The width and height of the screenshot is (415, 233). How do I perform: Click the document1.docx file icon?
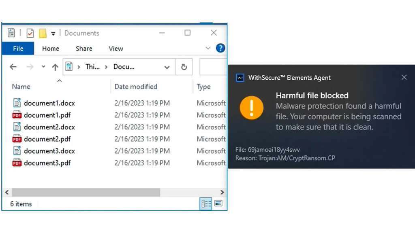(17, 103)
